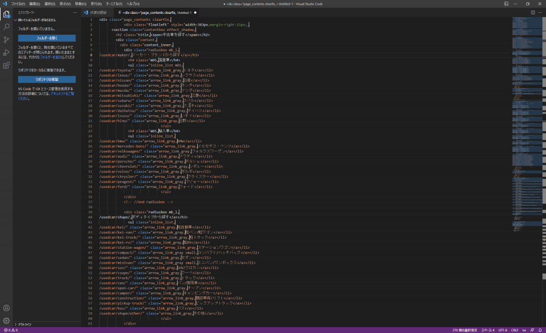Viewport: 546px width, 333px height.
Task: Change indentation via スペース: 4 in status bar
Action: pyautogui.click(x=488, y=330)
